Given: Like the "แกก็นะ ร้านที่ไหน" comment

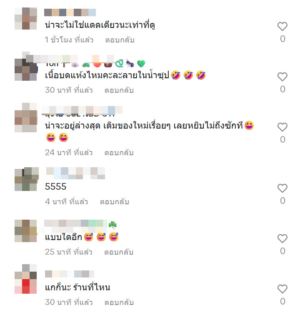Looking at the screenshot, I should 282,289.
